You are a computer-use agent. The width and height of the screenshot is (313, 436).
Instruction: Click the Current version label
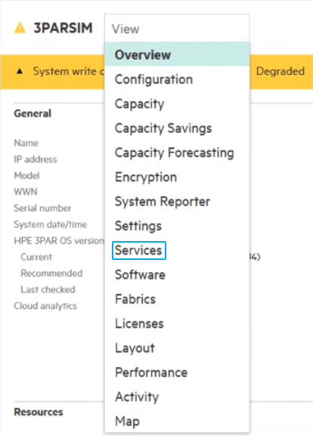(36, 257)
